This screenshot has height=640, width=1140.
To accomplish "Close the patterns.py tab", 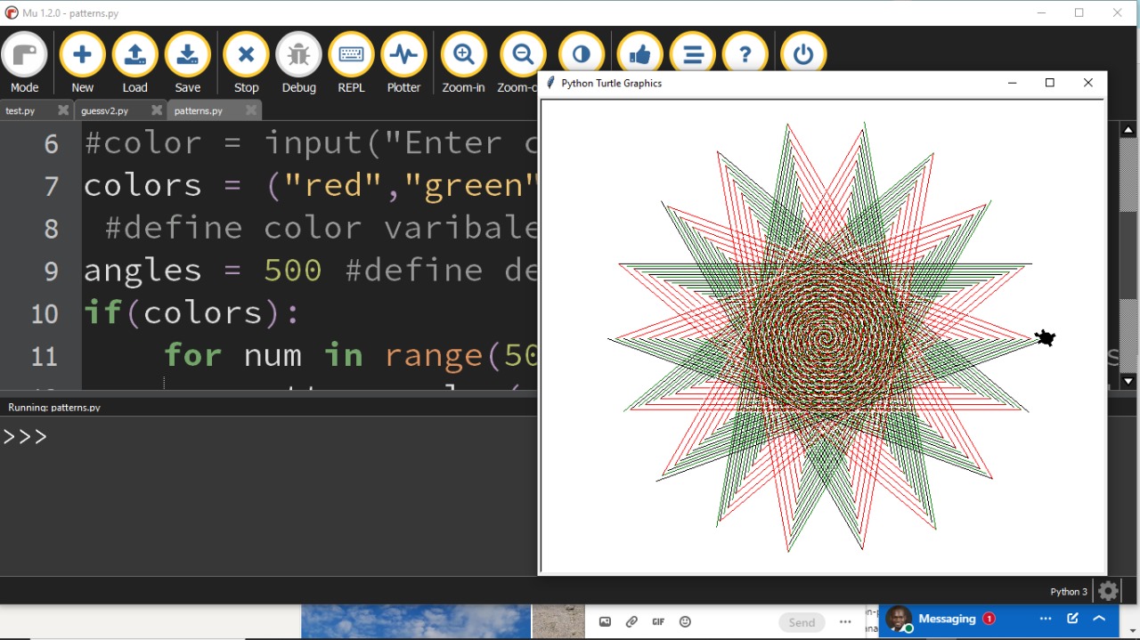I will pos(251,110).
